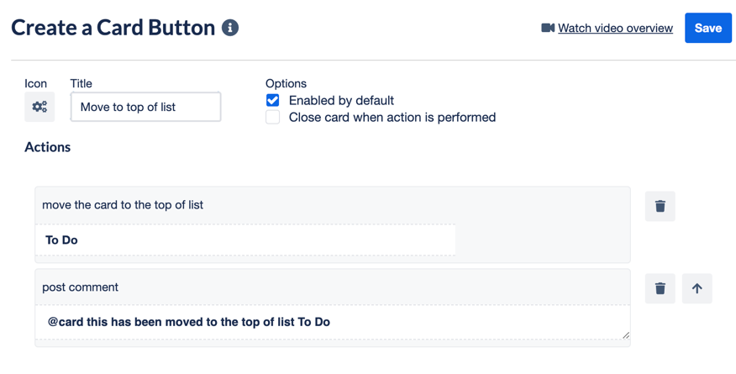Select the post comment action header
Screen dimensions: 736x374
[333, 287]
